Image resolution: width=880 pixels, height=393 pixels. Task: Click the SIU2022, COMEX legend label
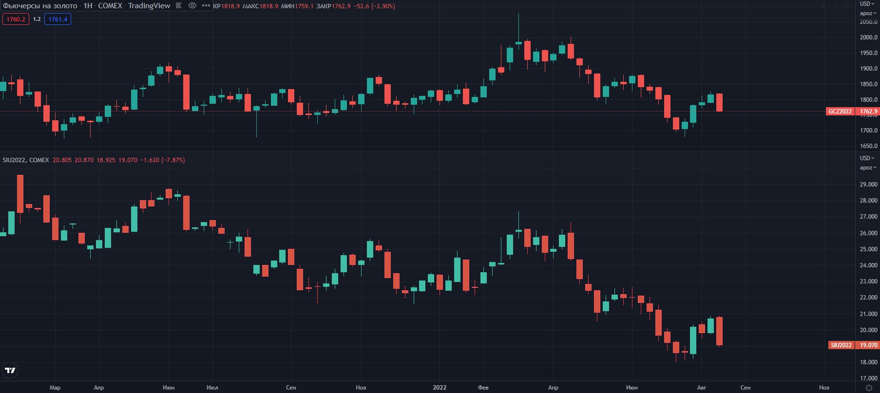click(x=26, y=160)
